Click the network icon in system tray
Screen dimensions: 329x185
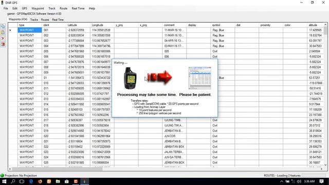pos(294,181)
